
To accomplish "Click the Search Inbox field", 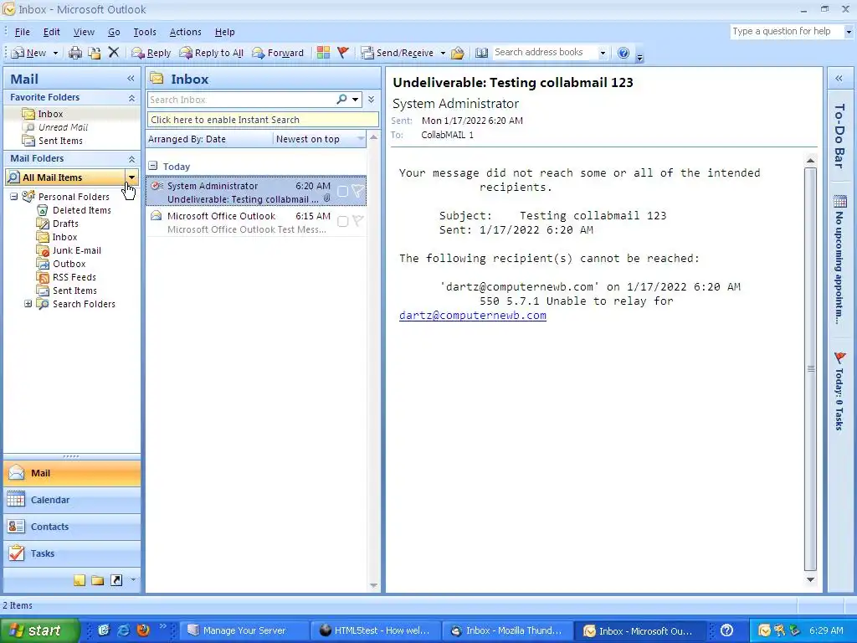I will 241,100.
